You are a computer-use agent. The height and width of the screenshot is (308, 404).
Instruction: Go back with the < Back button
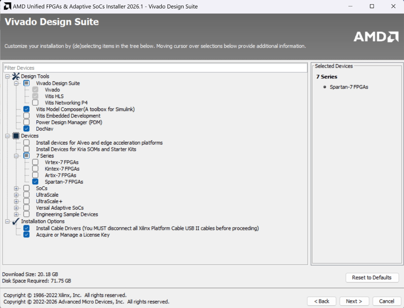[x=322, y=301]
